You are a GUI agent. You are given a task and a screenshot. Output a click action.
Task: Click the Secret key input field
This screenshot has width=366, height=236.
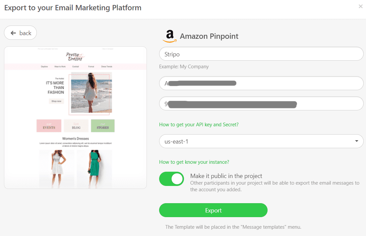261,104
